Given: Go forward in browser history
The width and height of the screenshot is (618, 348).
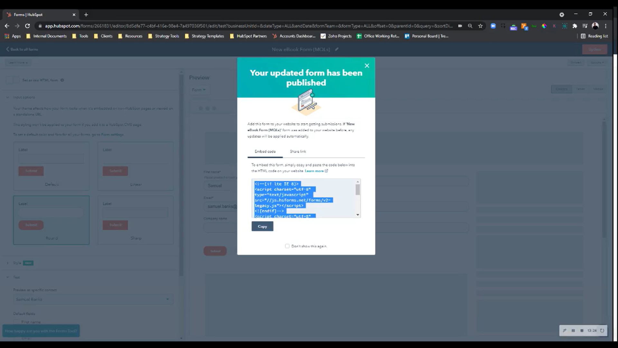Looking at the screenshot, I should tap(17, 26).
